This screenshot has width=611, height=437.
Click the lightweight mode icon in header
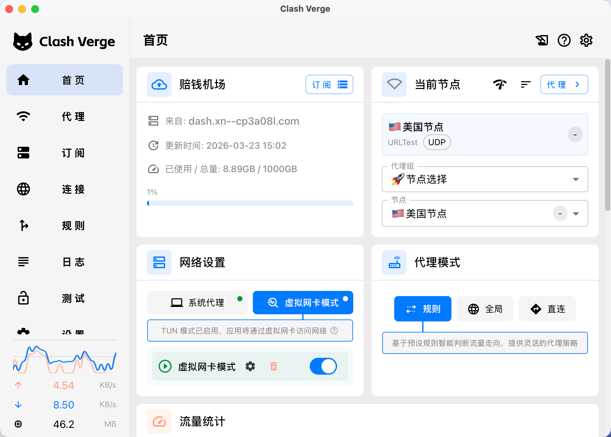point(542,40)
